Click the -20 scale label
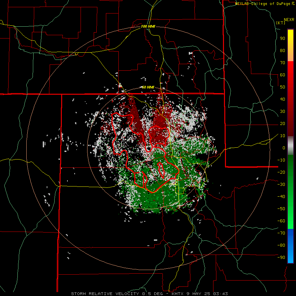This screenshot has width=296, height=296. 281,172
